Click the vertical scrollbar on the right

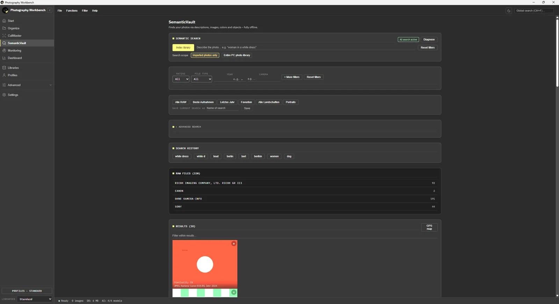click(x=557, y=52)
